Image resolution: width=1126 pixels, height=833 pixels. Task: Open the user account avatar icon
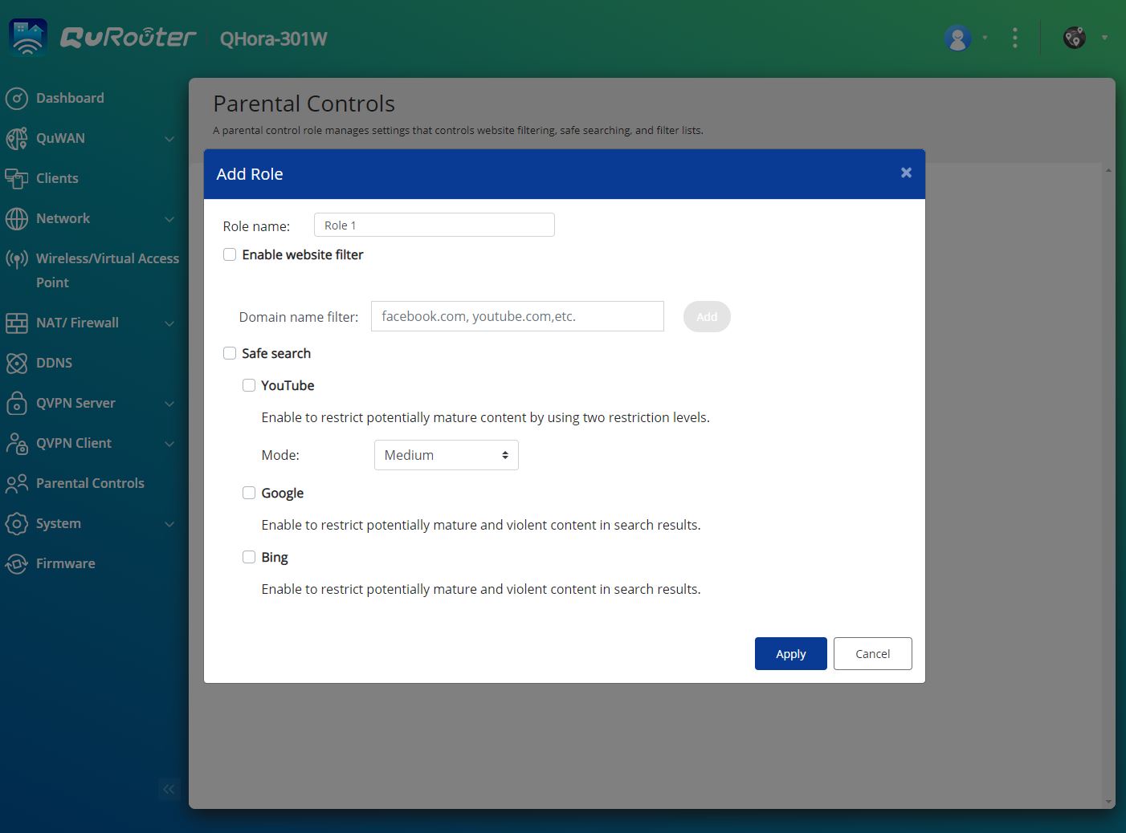(957, 38)
